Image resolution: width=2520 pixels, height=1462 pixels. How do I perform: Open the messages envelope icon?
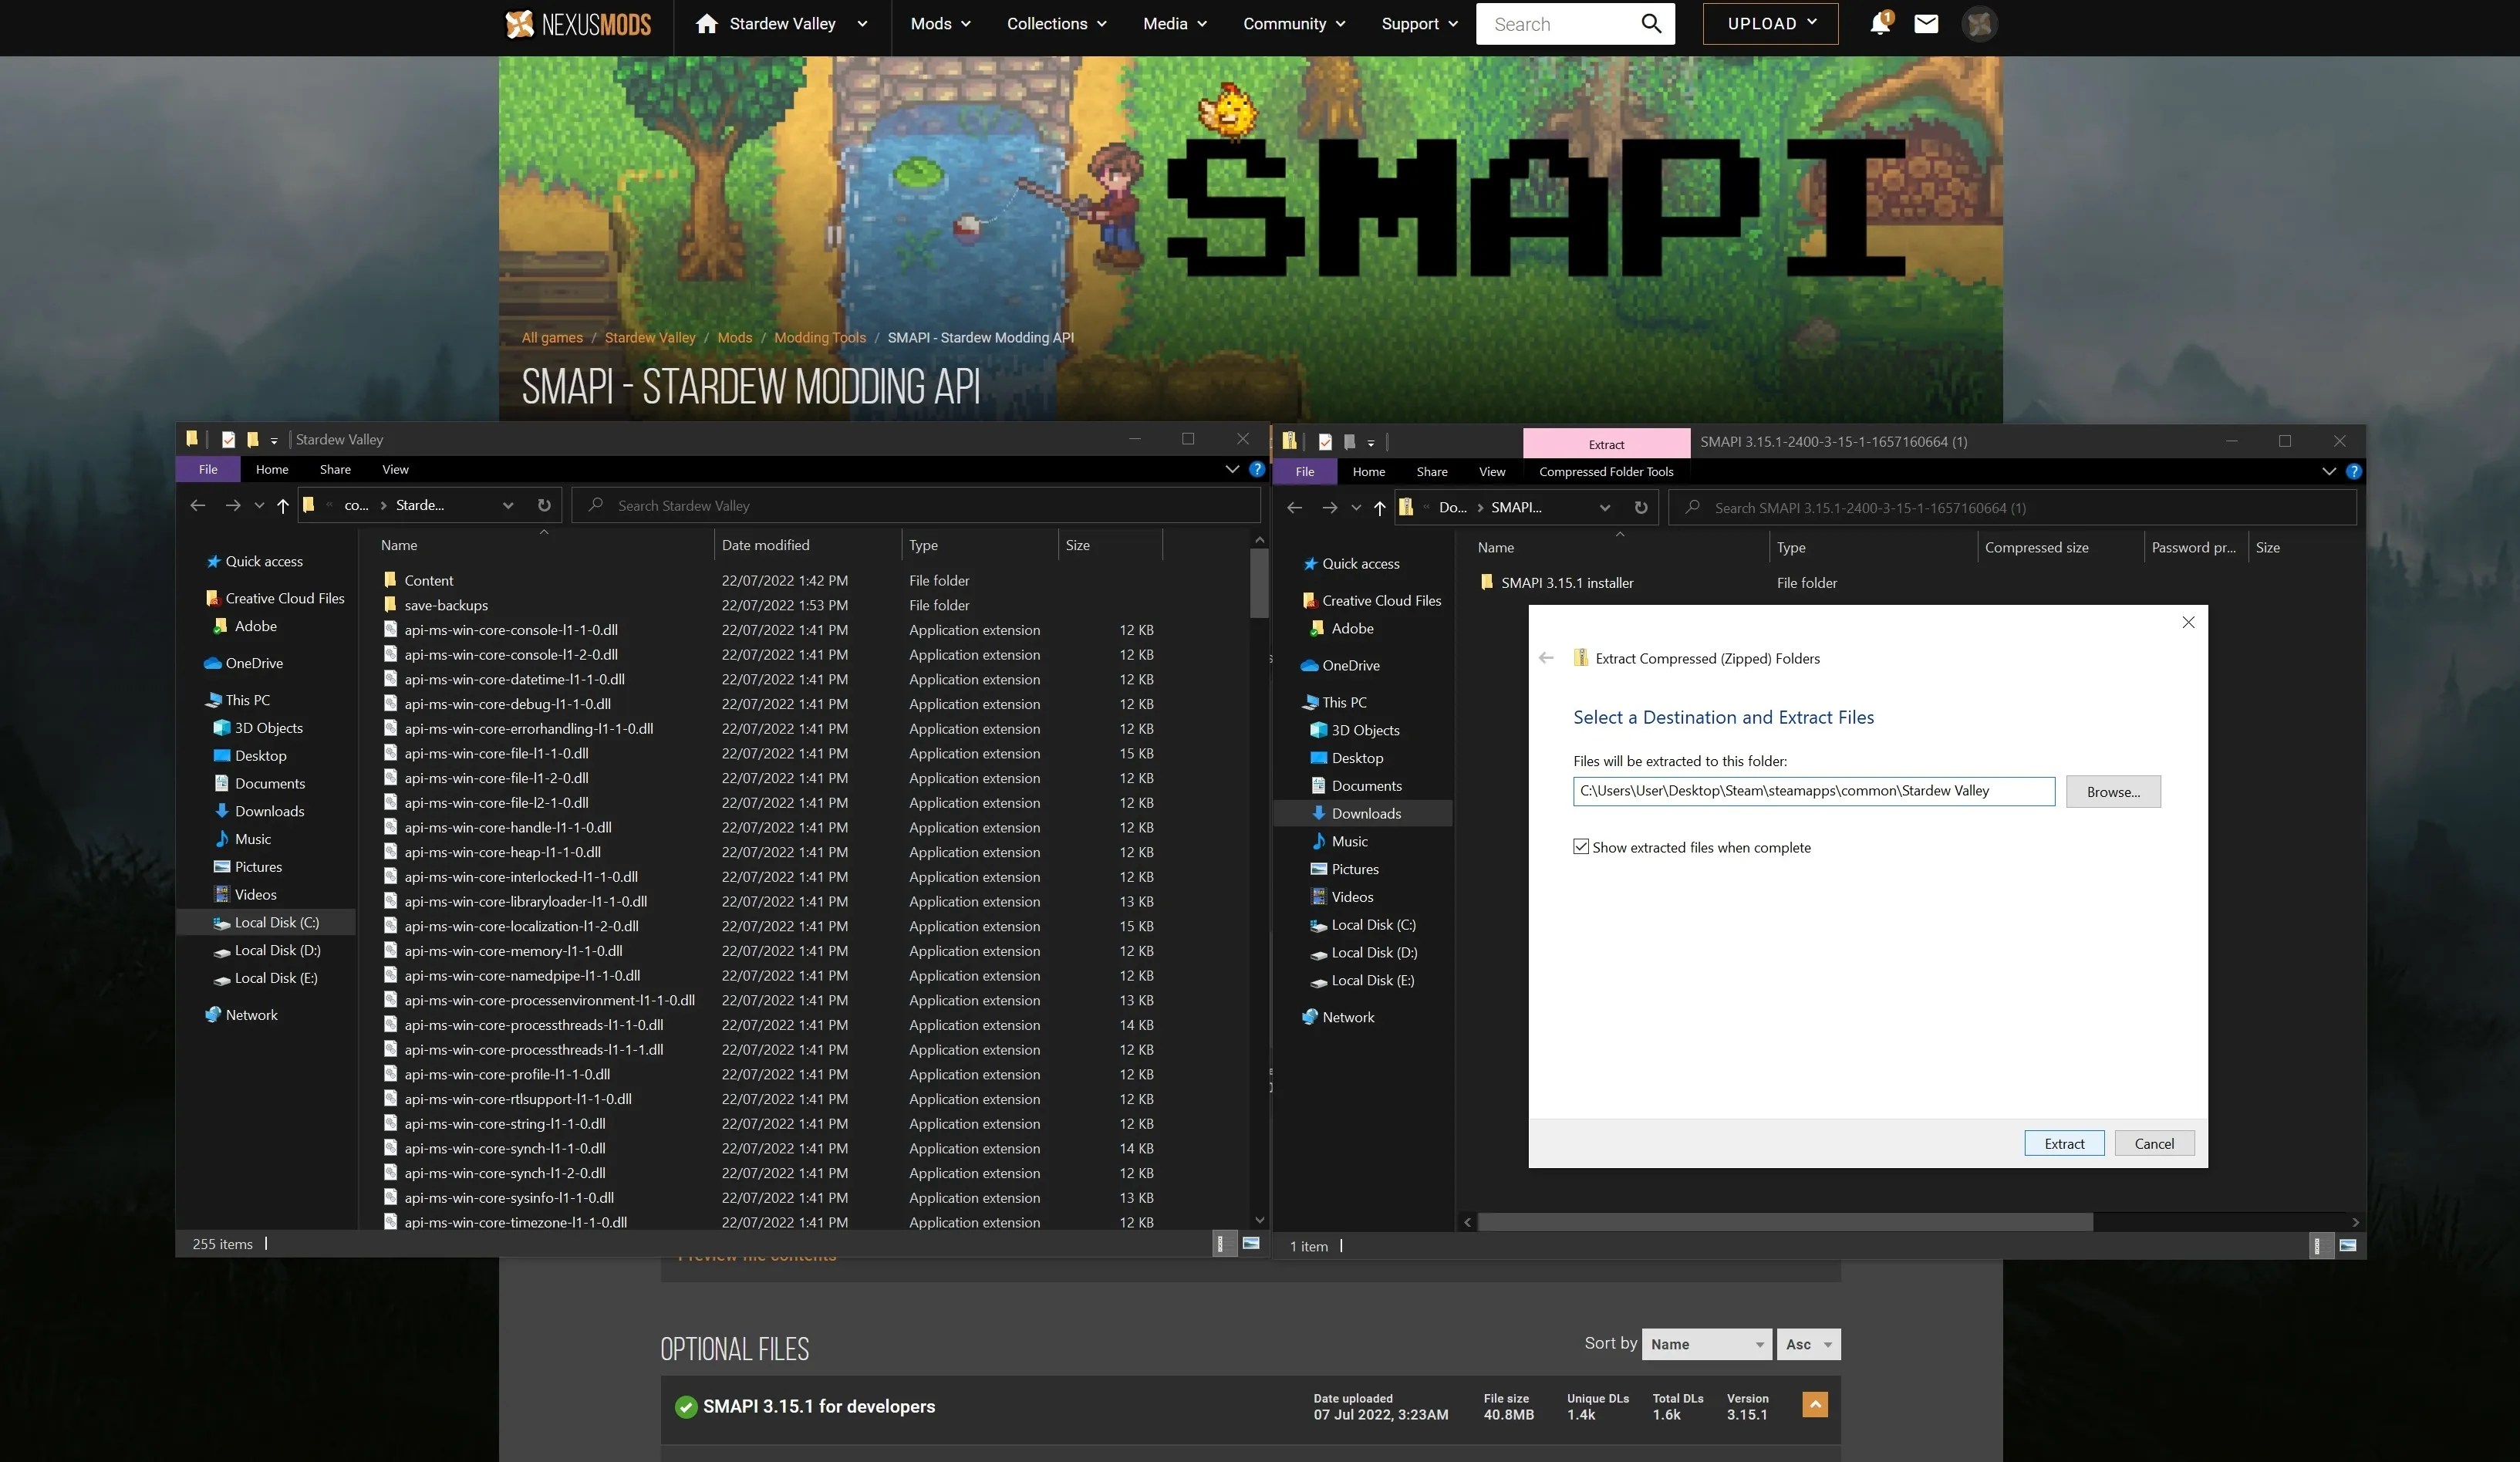pos(1926,23)
